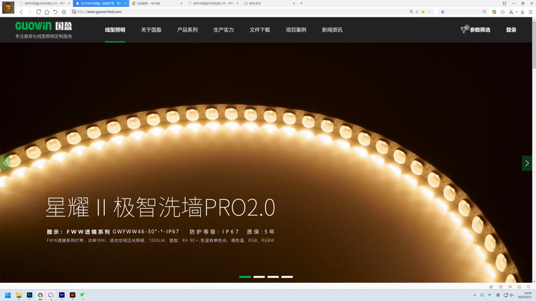
Task: Click the 登录 login link
Action: click(511, 30)
